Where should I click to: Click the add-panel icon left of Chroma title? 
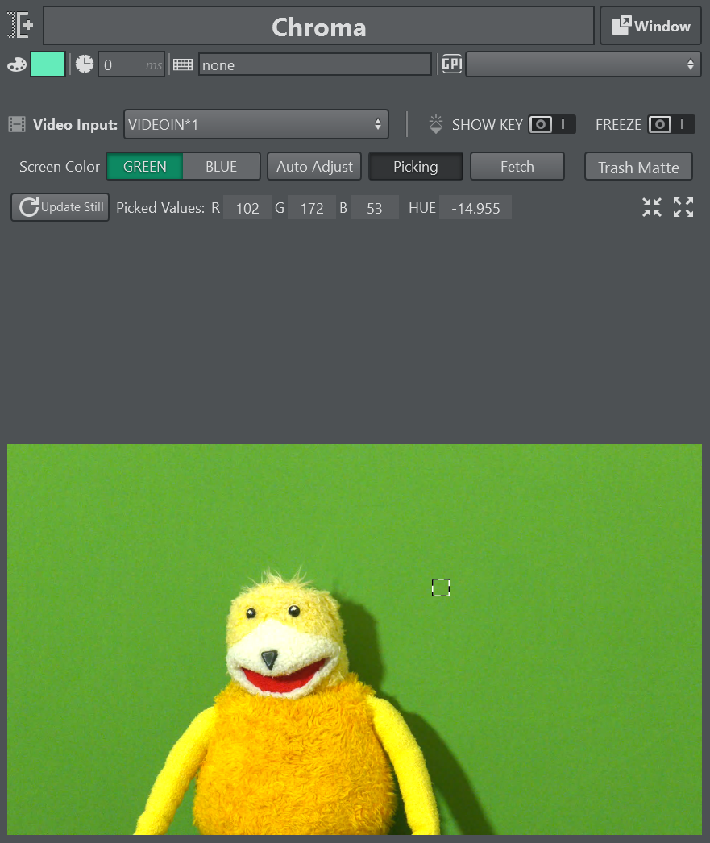pyautogui.click(x=22, y=26)
